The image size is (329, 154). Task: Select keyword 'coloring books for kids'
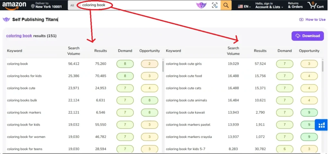[x=24, y=76]
